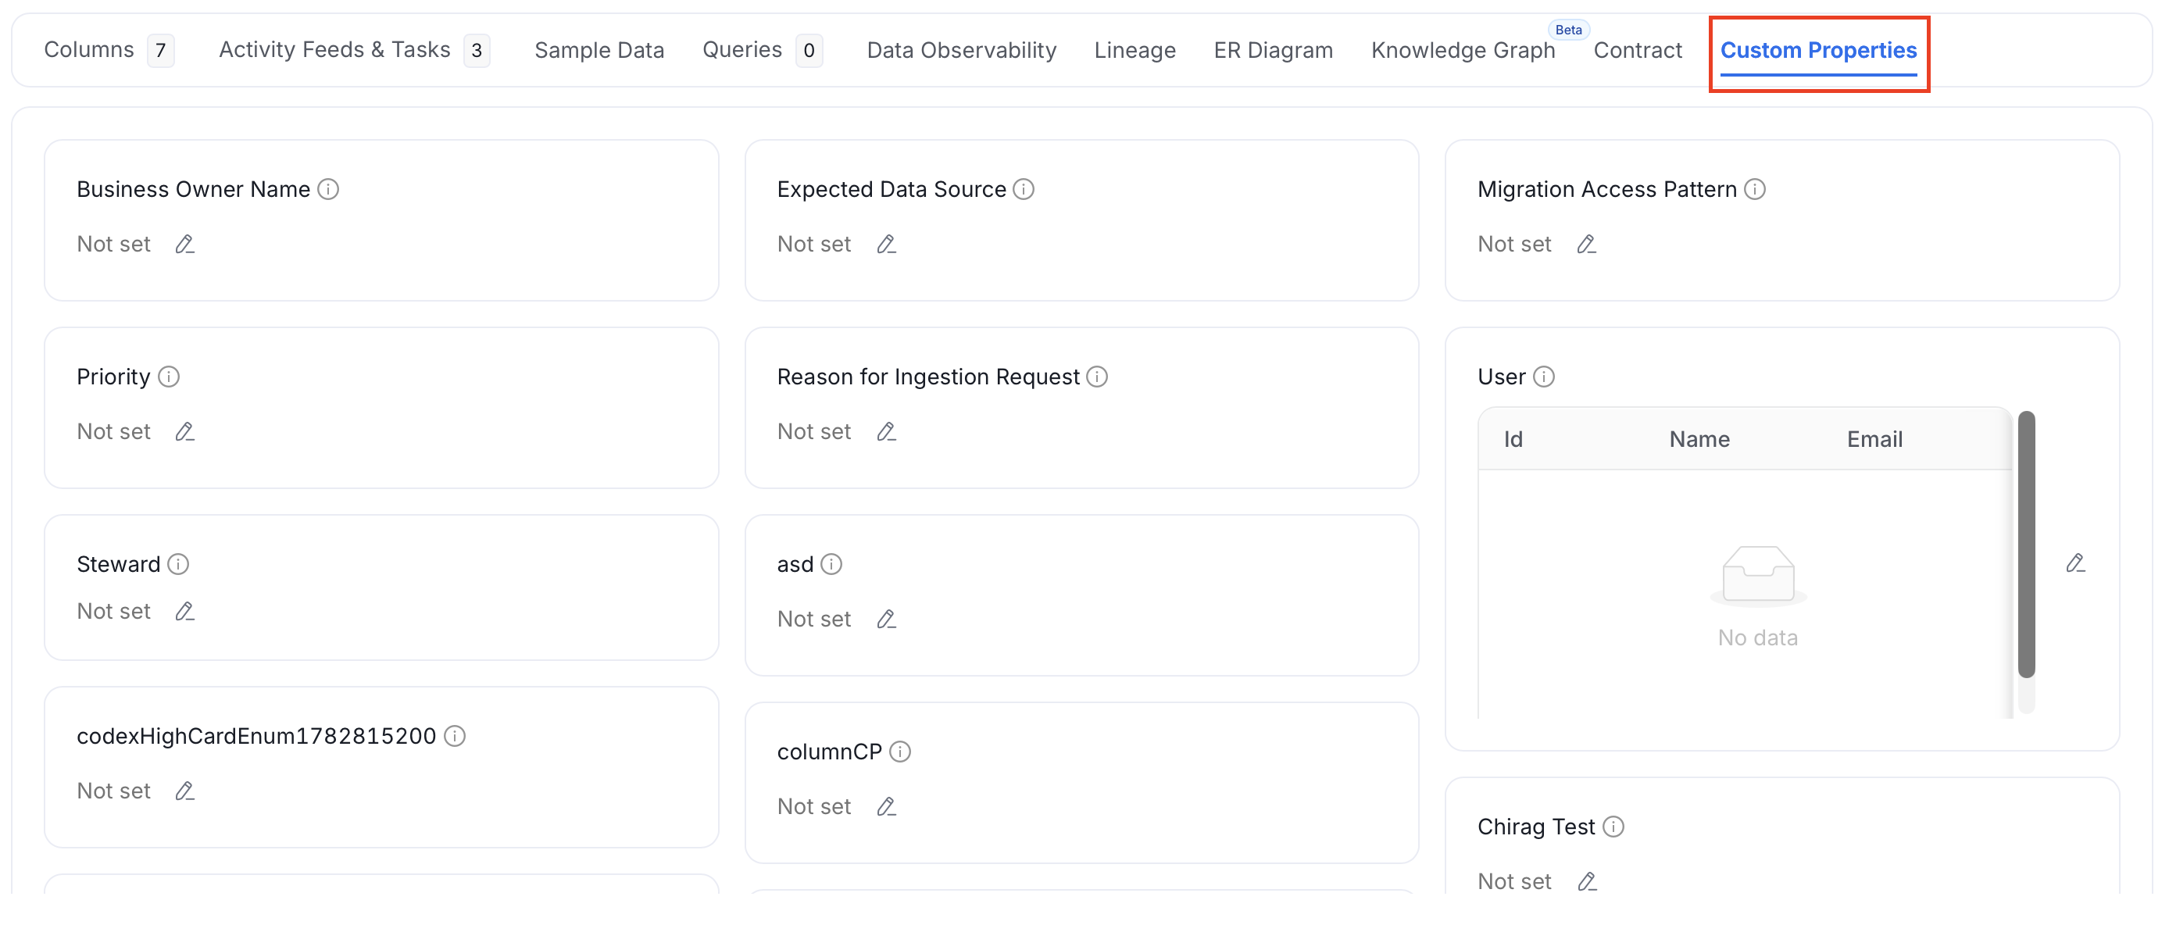2169x925 pixels.
Task: Go to the Queries tab
Action: tap(761, 51)
